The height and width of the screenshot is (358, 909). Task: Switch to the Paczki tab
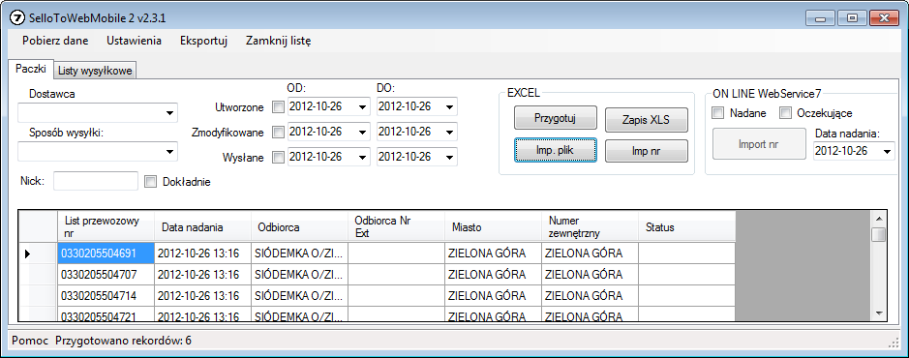31,69
